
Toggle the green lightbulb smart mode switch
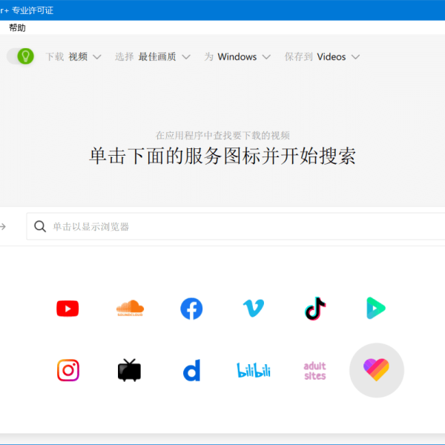(21, 56)
